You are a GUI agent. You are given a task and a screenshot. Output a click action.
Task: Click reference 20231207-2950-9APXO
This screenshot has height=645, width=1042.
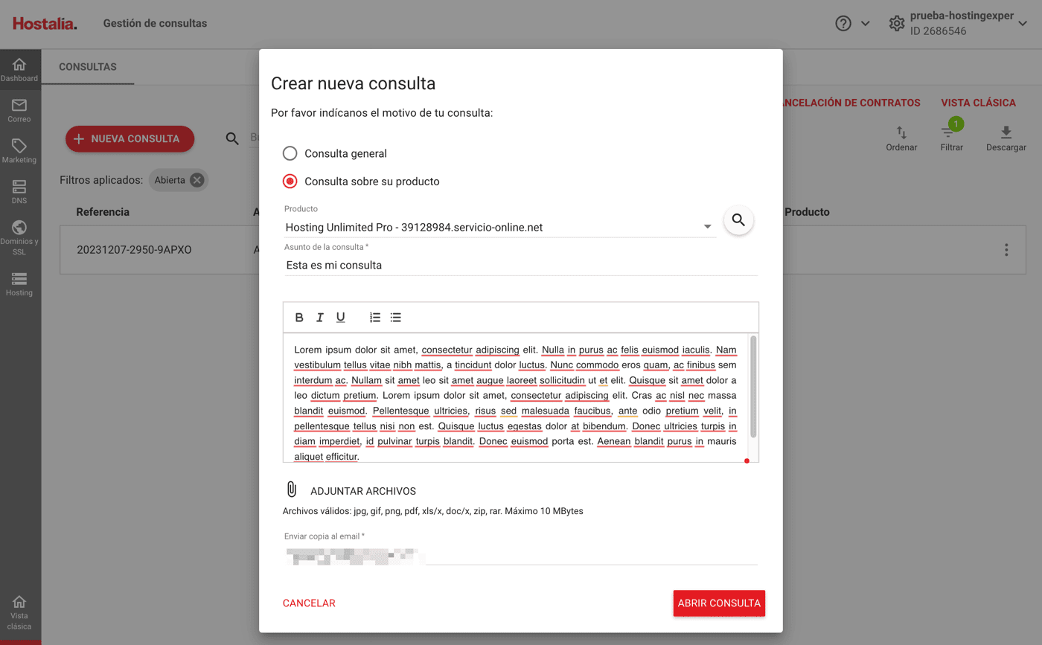coord(134,250)
